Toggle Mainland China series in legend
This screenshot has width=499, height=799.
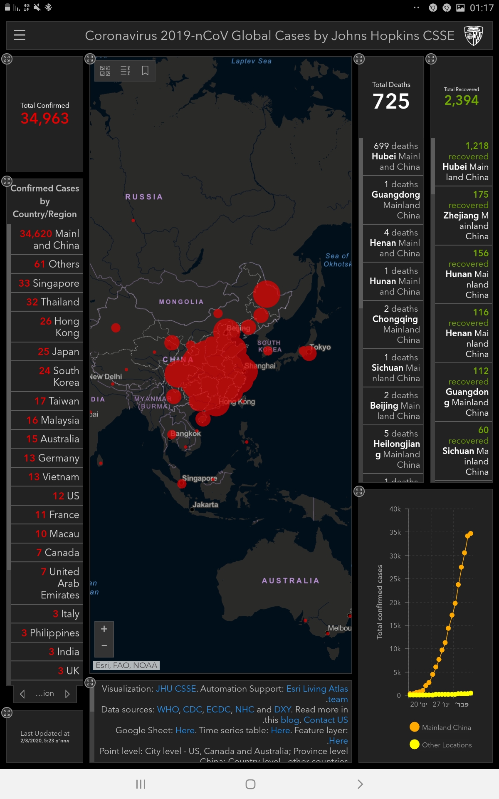tap(440, 727)
